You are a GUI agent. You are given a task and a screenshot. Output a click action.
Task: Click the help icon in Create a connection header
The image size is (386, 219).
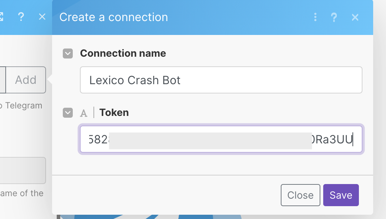[334, 17]
